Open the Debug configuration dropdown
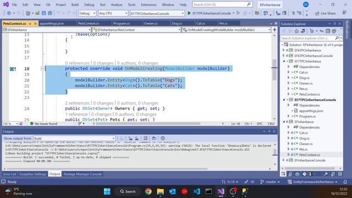The width and height of the screenshot is (352, 198). tap(87, 13)
